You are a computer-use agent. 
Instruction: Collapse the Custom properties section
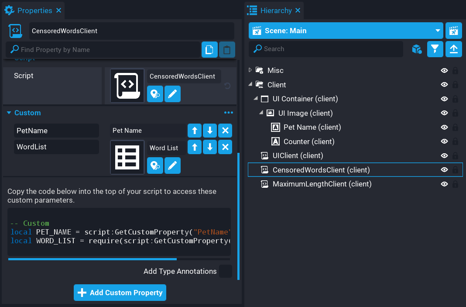(x=9, y=113)
